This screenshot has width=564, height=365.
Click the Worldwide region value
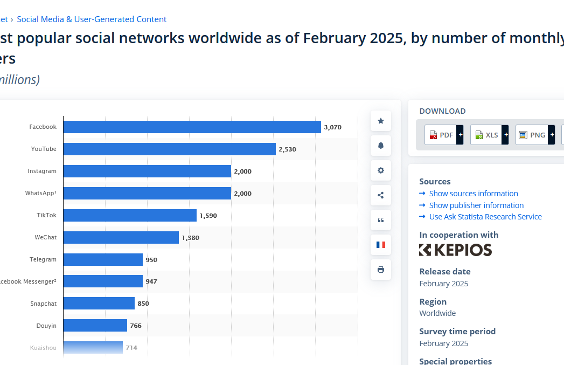click(437, 313)
